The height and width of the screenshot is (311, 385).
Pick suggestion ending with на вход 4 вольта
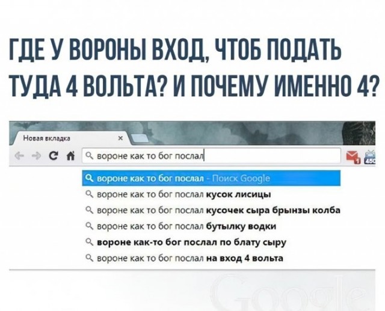(211, 258)
